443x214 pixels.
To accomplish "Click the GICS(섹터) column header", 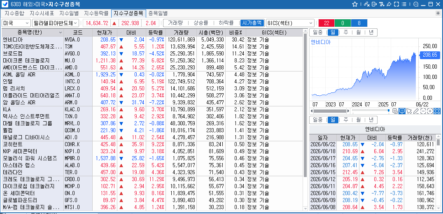I will pos(274,32).
